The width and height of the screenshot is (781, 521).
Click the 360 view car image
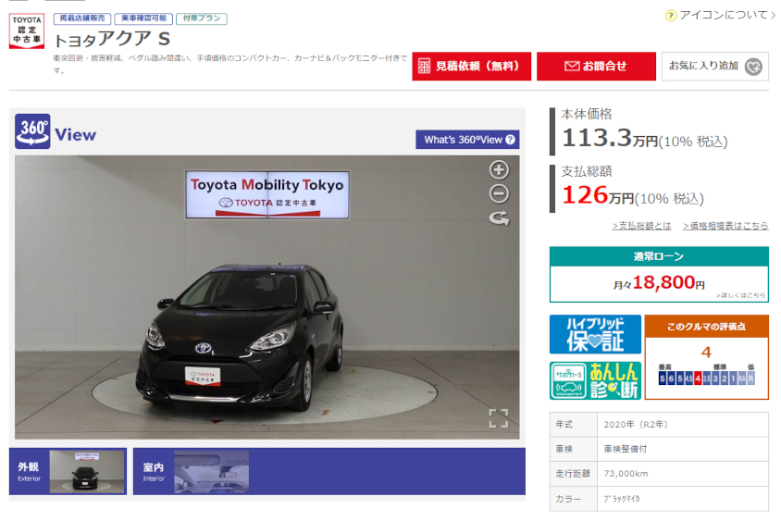[x=267, y=297]
